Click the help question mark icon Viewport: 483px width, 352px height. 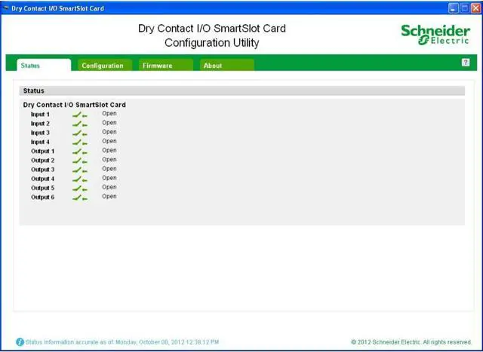pyautogui.click(x=466, y=63)
